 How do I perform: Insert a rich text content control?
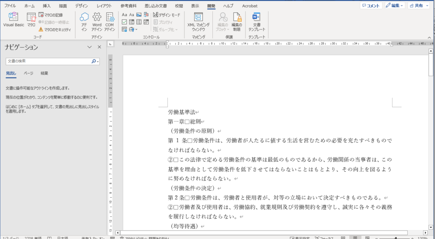click(x=124, y=15)
